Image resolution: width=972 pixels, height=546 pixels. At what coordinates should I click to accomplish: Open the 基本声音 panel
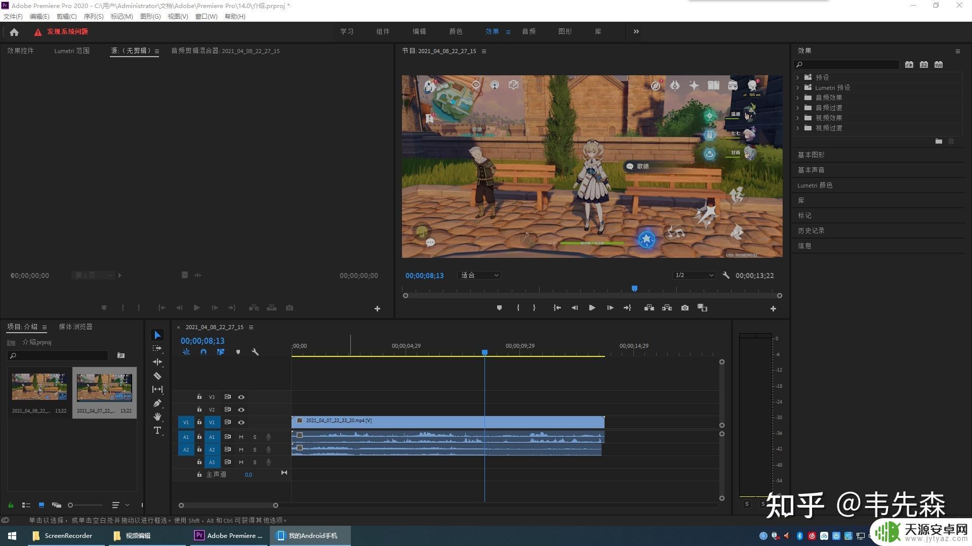811,170
